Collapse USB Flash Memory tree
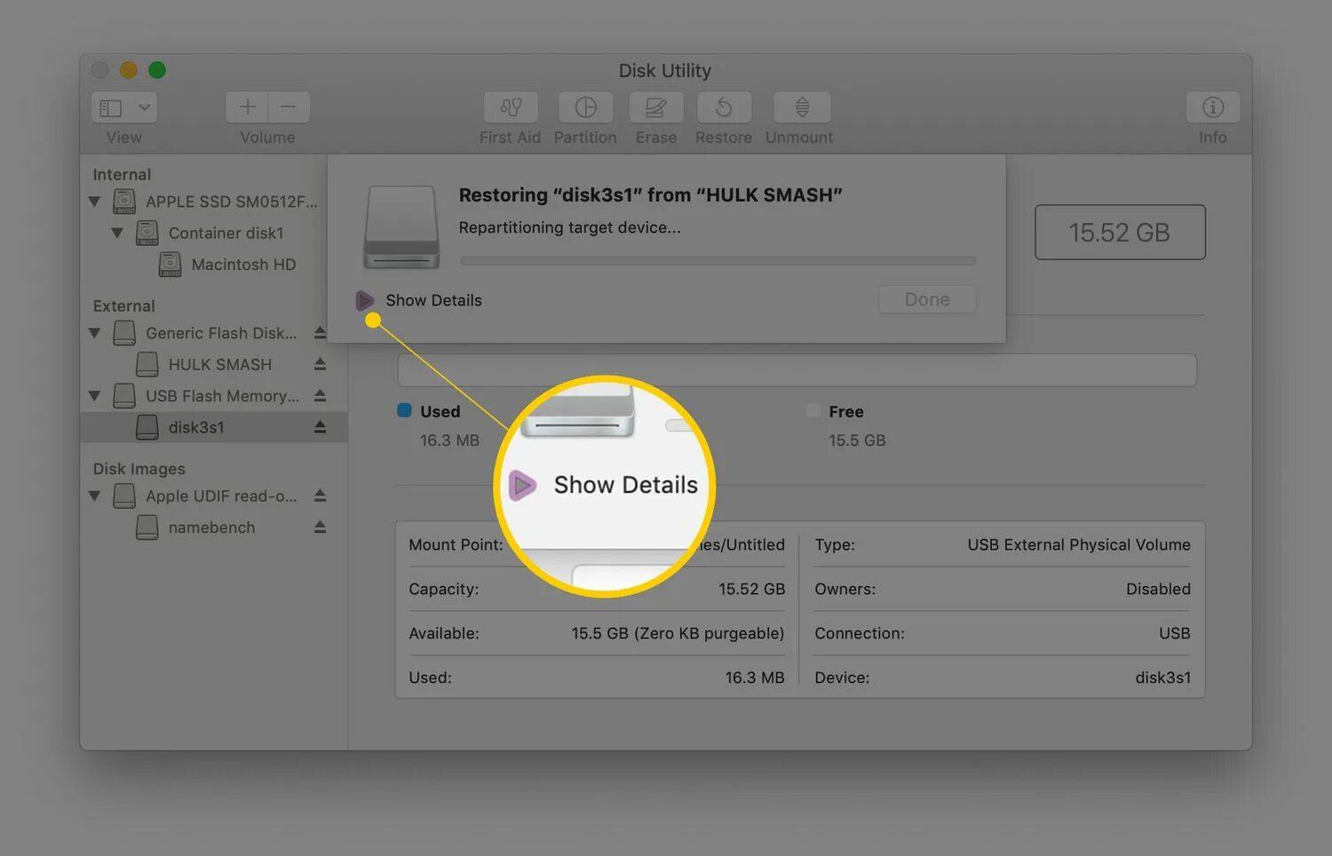Viewport: 1332px width, 856px height. [94, 396]
